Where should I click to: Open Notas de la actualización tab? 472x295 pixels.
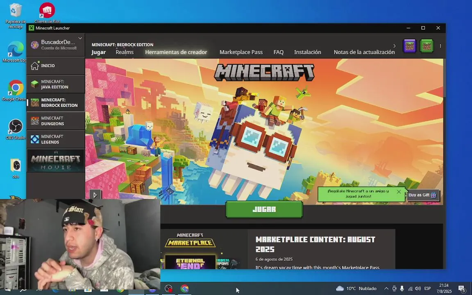(364, 52)
